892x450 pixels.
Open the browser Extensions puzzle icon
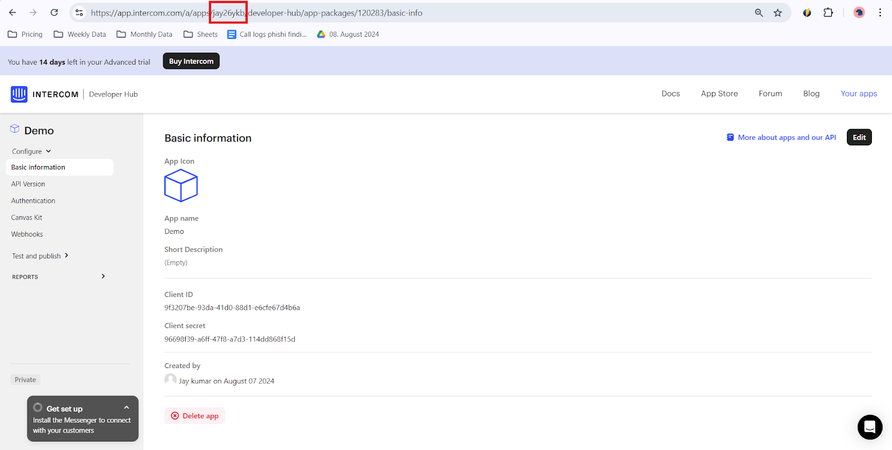point(828,12)
